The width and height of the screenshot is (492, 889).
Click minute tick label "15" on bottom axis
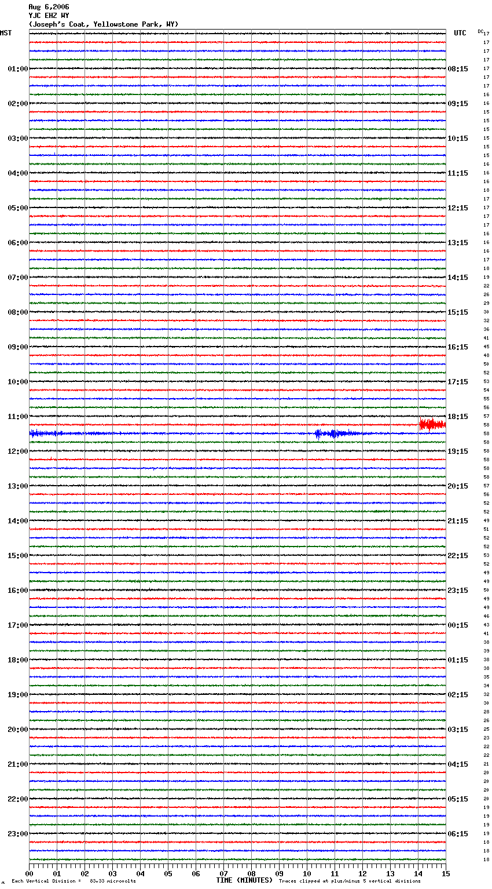446,874
